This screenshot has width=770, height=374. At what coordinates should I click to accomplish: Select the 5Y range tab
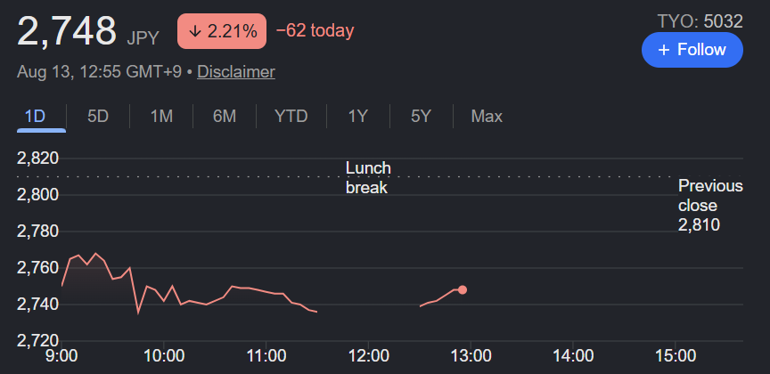[x=421, y=117]
